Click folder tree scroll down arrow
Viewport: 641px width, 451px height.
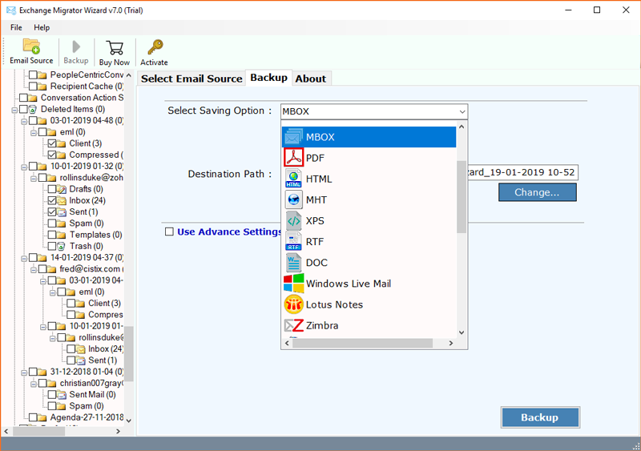pyautogui.click(x=129, y=421)
